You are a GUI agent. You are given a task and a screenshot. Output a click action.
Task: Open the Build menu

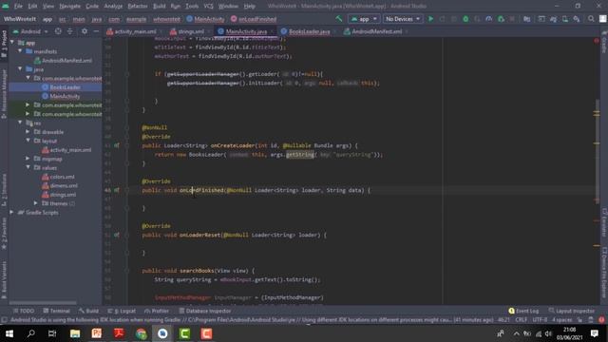coord(159,7)
